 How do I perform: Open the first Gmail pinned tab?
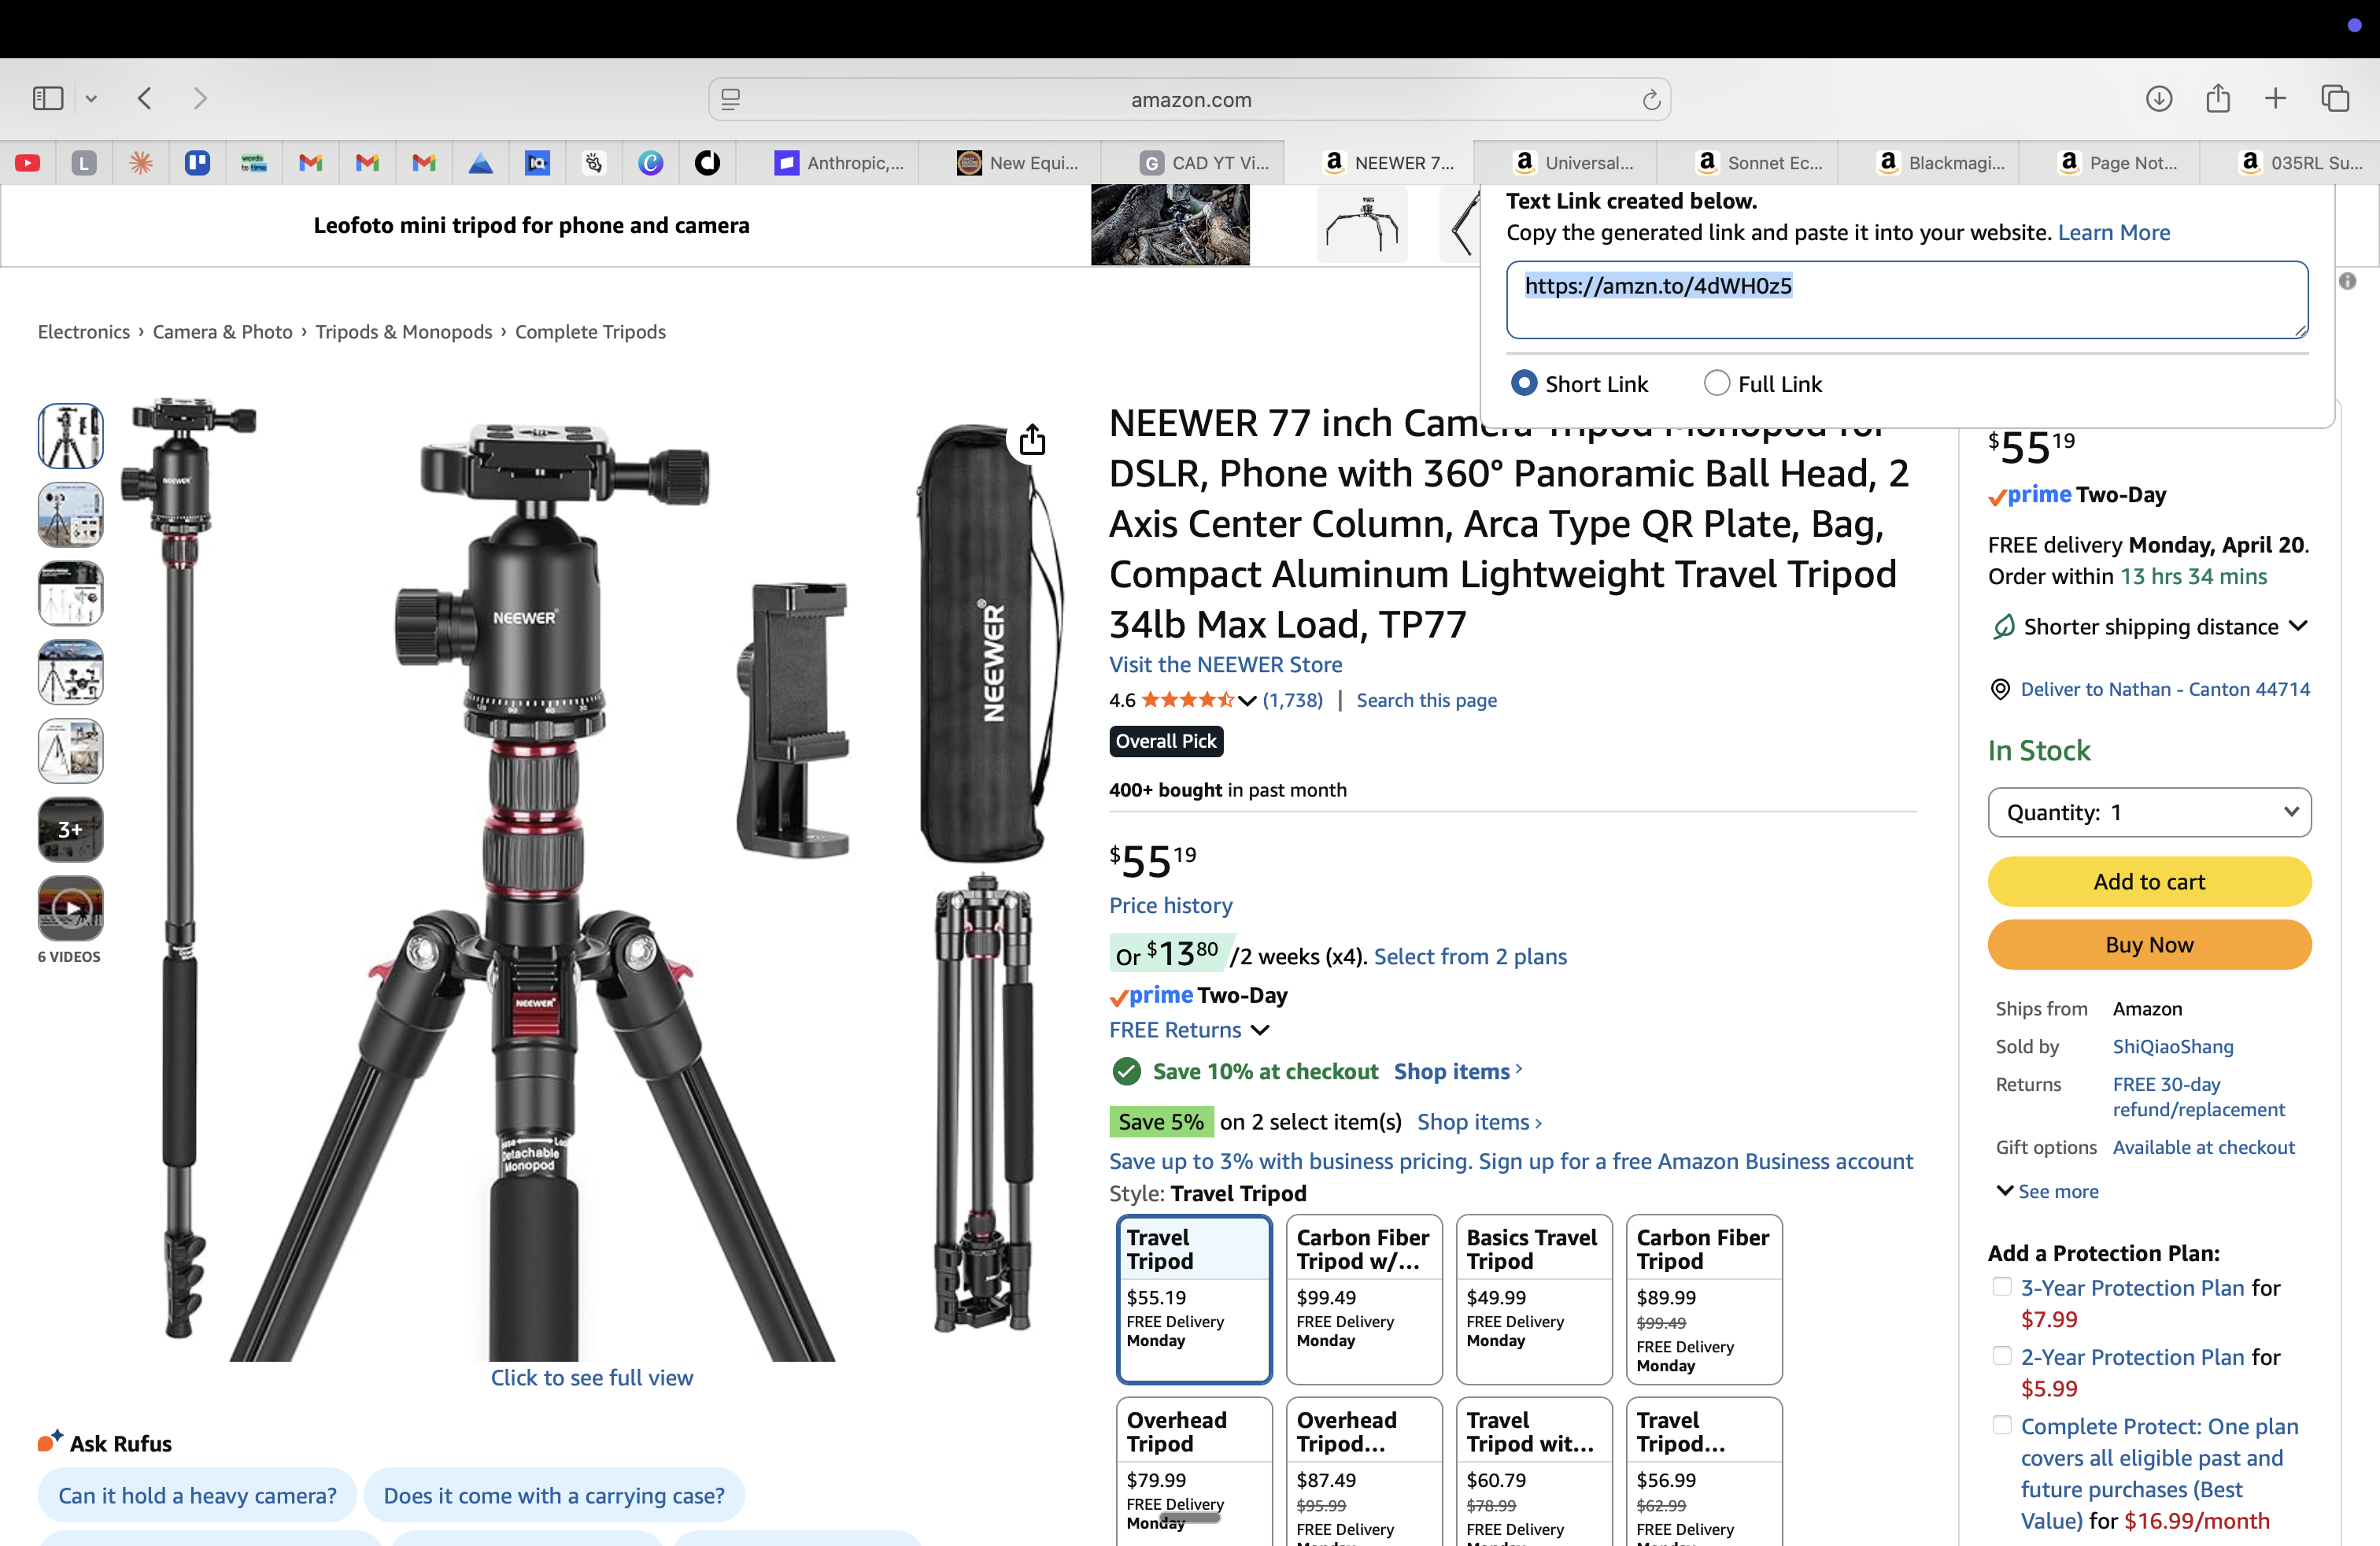coord(311,162)
